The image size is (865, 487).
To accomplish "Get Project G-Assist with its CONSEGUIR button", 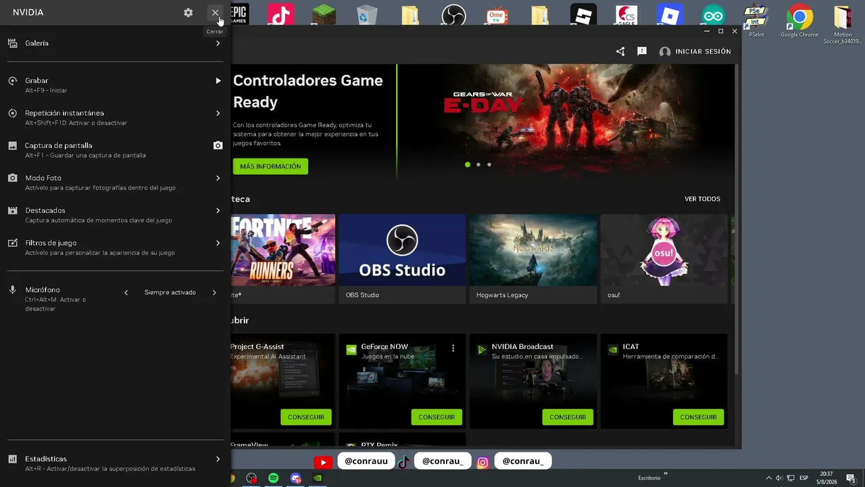I will (306, 417).
